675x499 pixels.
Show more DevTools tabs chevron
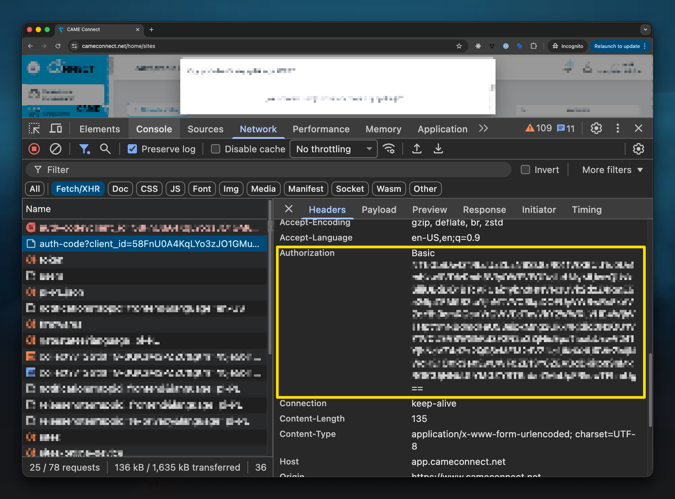[483, 128]
